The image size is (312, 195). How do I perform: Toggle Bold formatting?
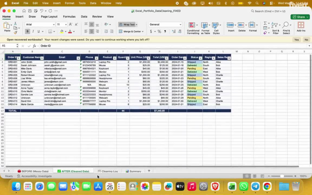point(27,32)
